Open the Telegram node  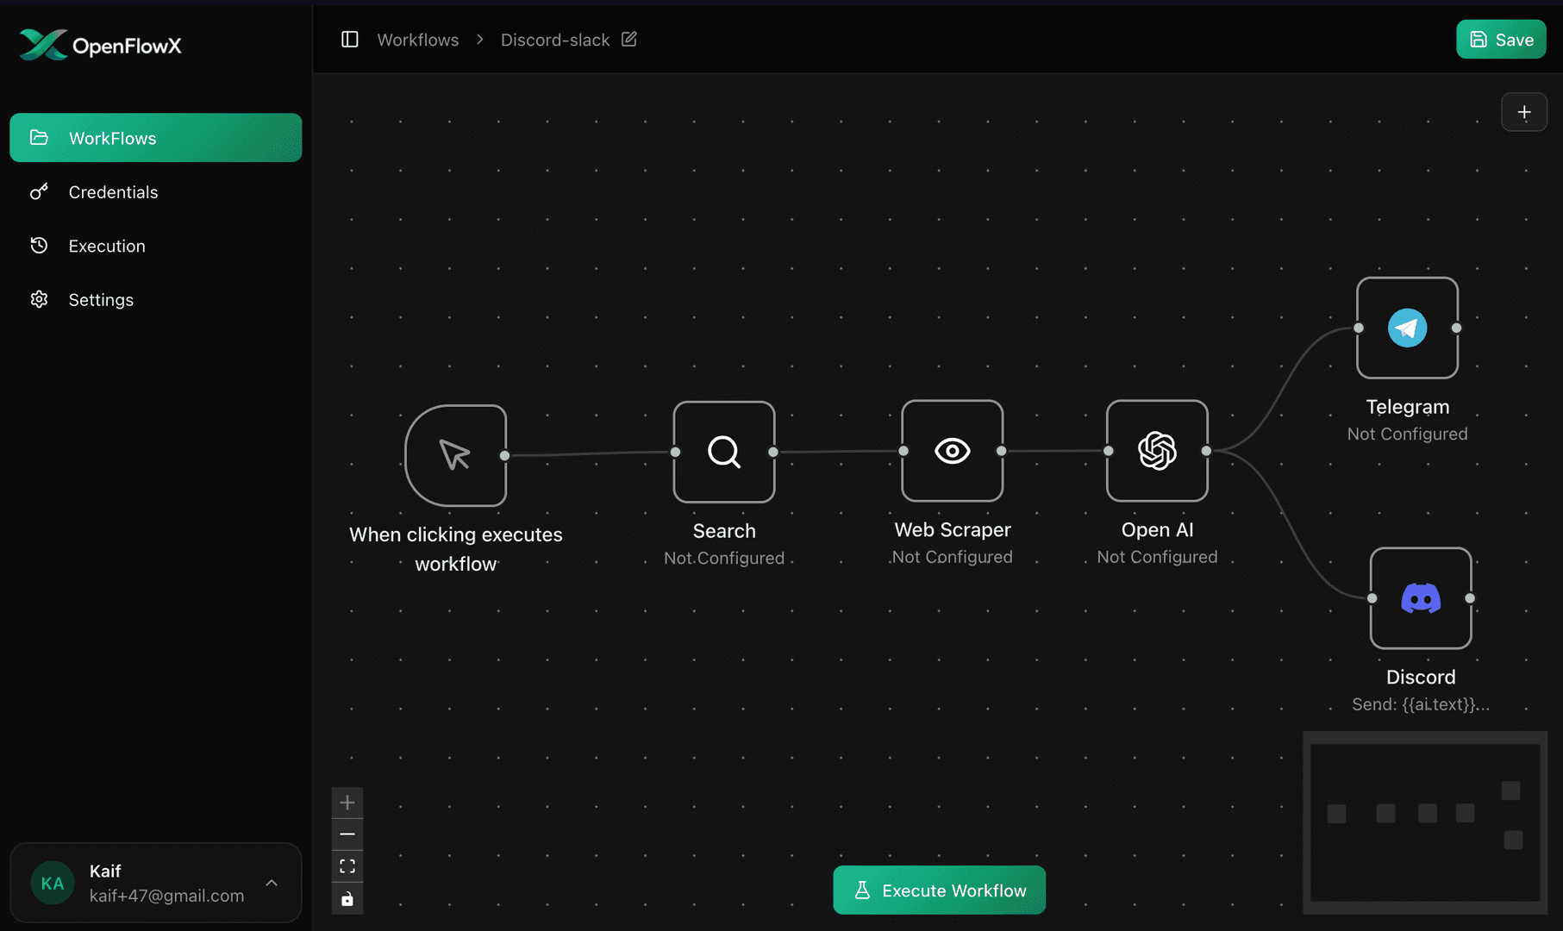(1406, 328)
